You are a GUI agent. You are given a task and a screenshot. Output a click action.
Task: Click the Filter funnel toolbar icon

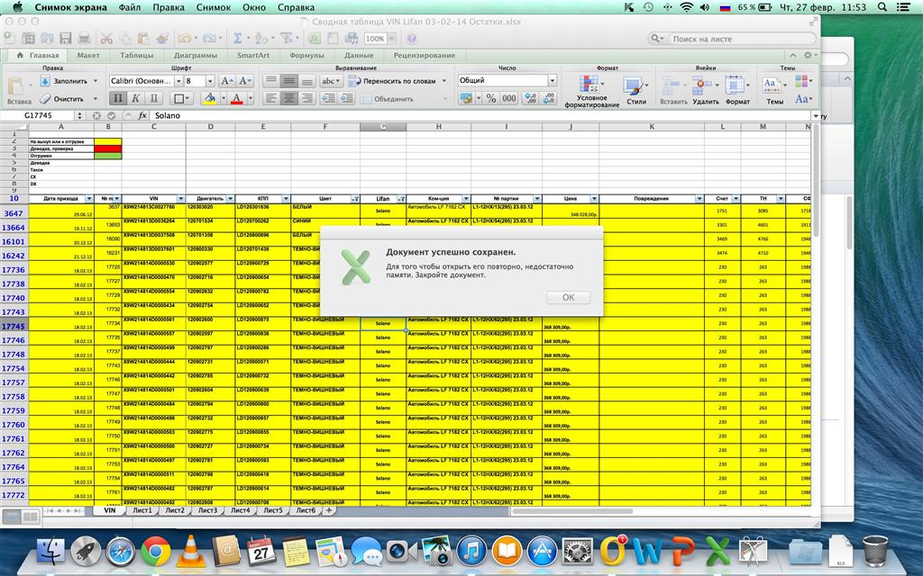pos(287,38)
